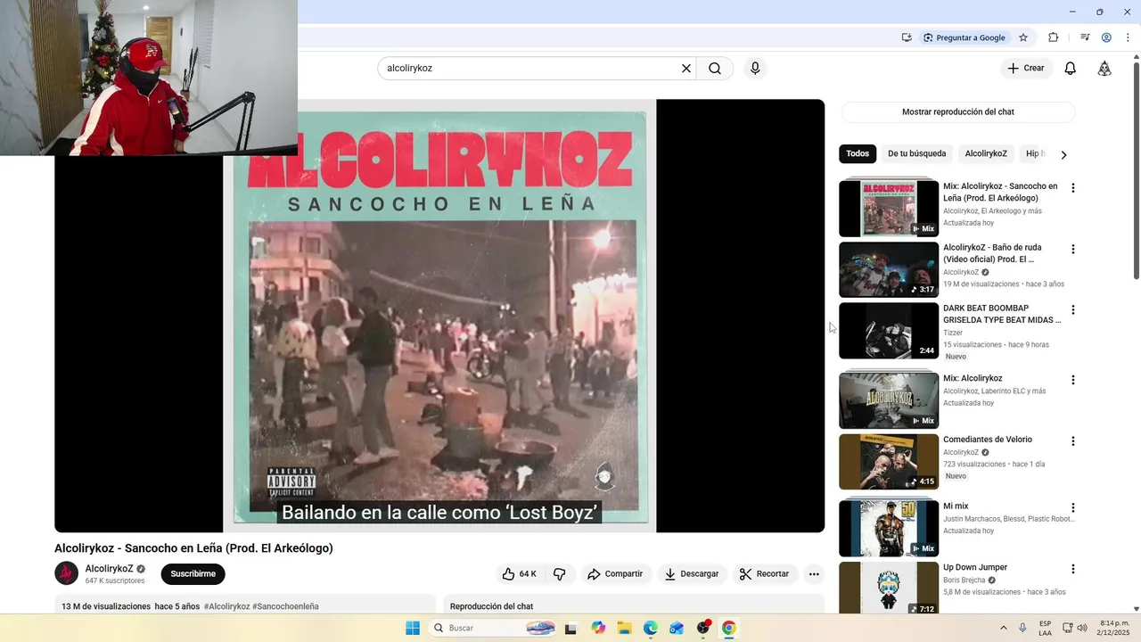Select the Todos filter chip
The width and height of the screenshot is (1141, 642).
(858, 154)
